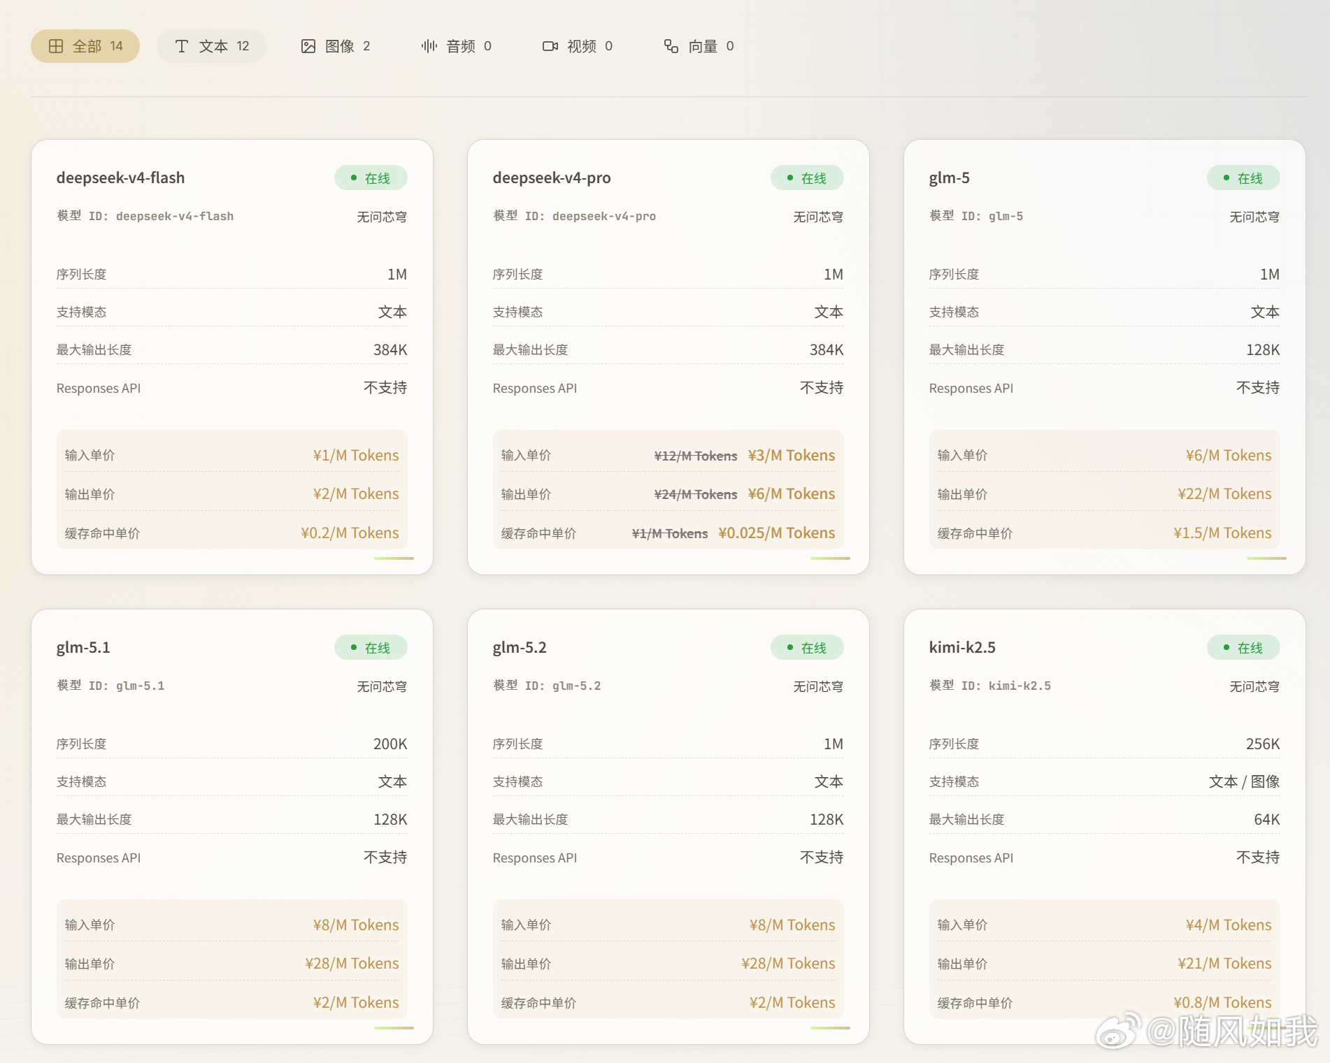Viewport: 1330px width, 1063px height.
Task: Click 128K max output on glm-5 card
Action: coord(1263,350)
